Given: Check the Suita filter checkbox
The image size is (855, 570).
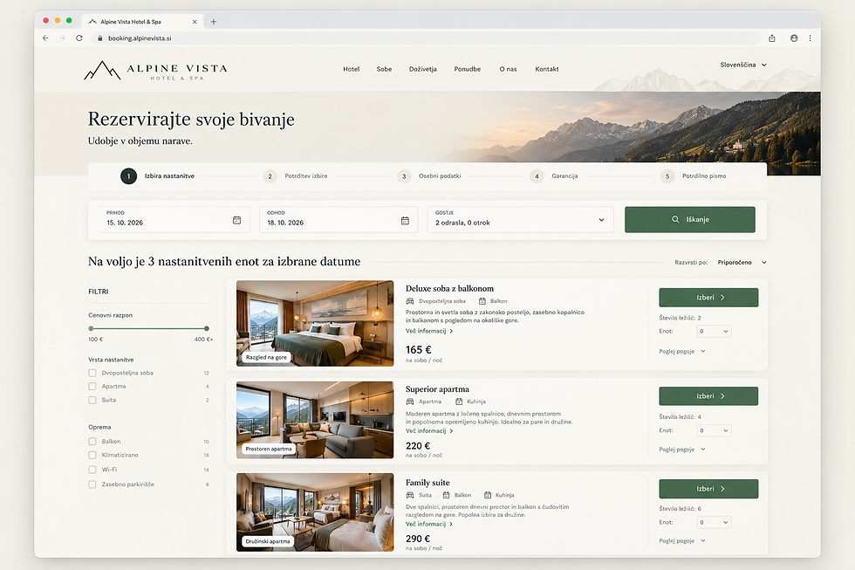Looking at the screenshot, I should pyautogui.click(x=92, y=400).
